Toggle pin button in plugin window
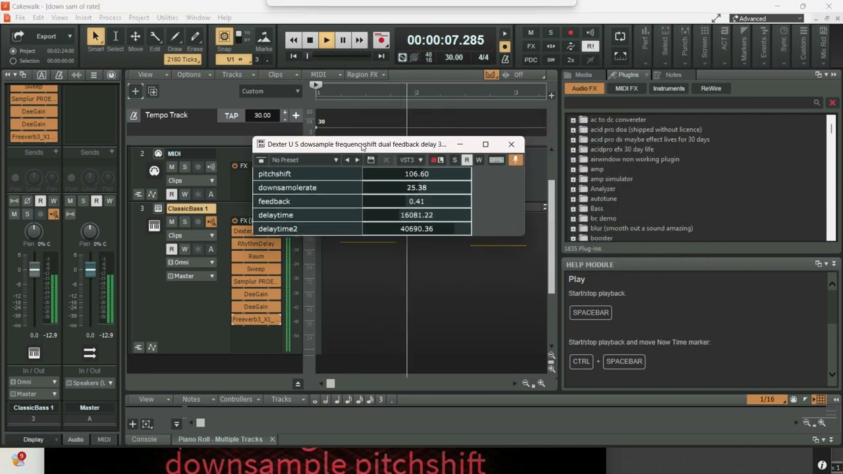843x474 pixels. pos(515,160)
